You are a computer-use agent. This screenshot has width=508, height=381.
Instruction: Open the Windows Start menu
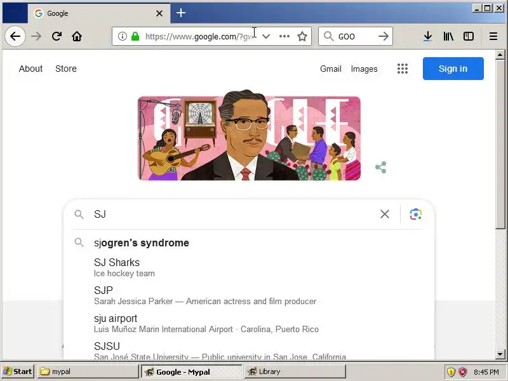point(18,371)
